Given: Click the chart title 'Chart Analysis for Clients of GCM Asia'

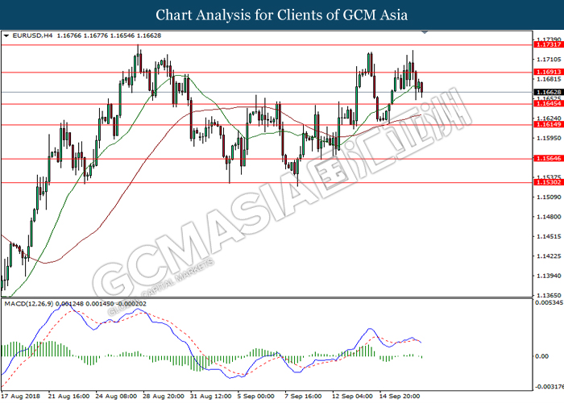Looking at the screenshot, I should pyautogui.click(x=282, y=15).
